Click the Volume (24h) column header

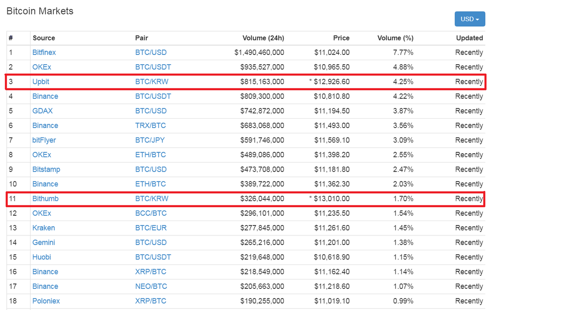263,38
